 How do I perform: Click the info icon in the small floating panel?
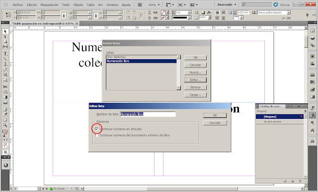tap(5, 165)
